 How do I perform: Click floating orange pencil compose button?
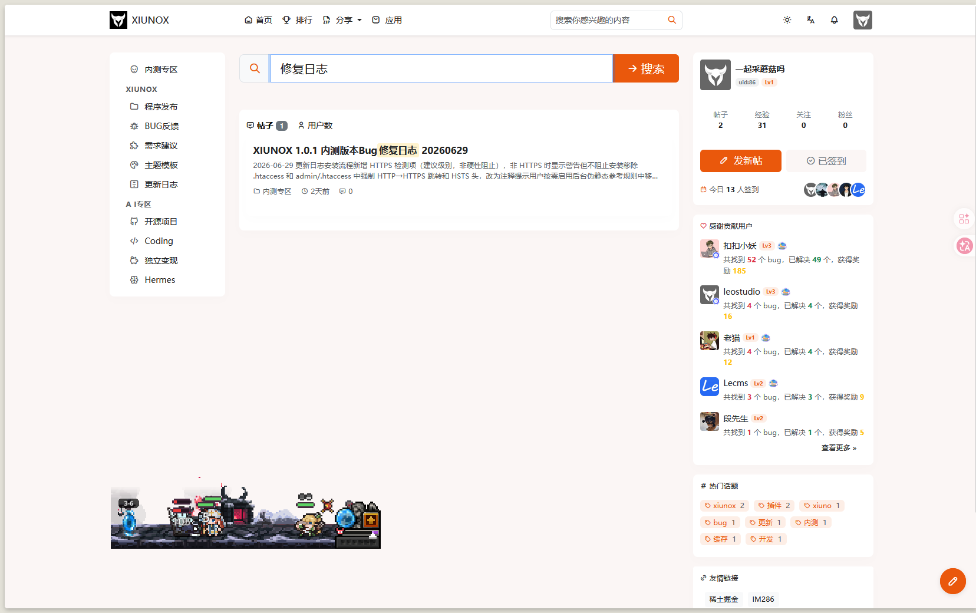point(953,581)
